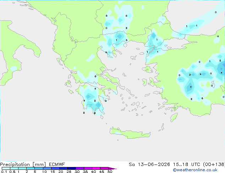This screenshot has height=173, width=225.
Task: Pick the 45–50 mm legend swatch
Action: coord(104,168)
